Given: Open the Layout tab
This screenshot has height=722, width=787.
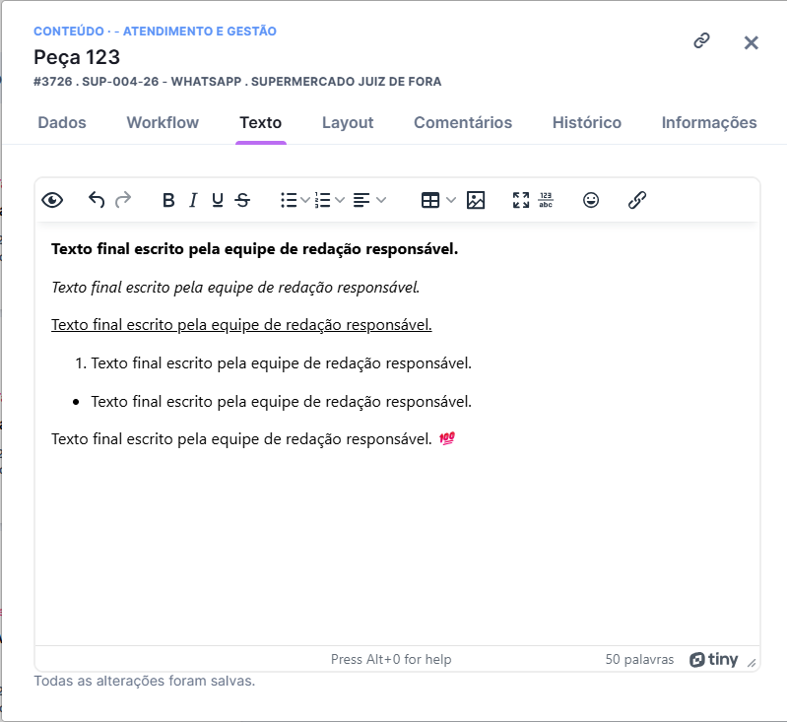Looking at the screenshot, I should click(x=348, y=122).
